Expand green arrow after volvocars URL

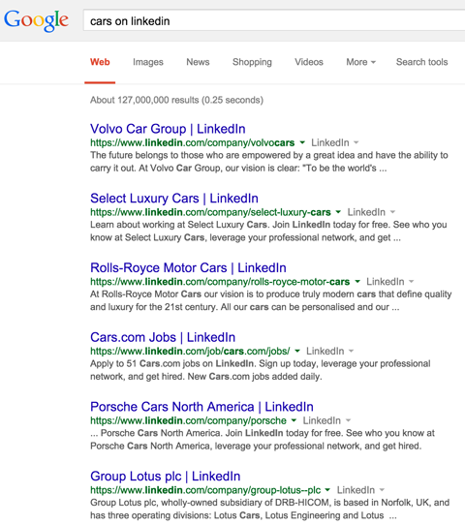tap(302, 142)
